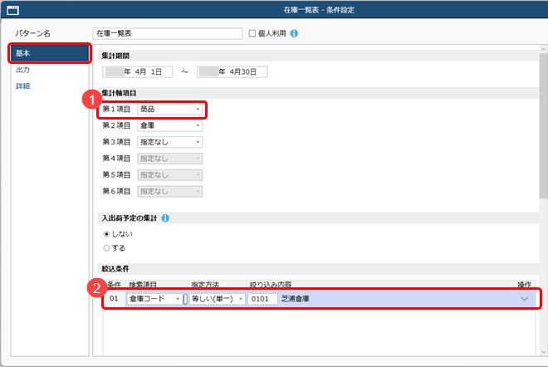Open the 等しい(単一) method dropdown

tap(217, 299)
